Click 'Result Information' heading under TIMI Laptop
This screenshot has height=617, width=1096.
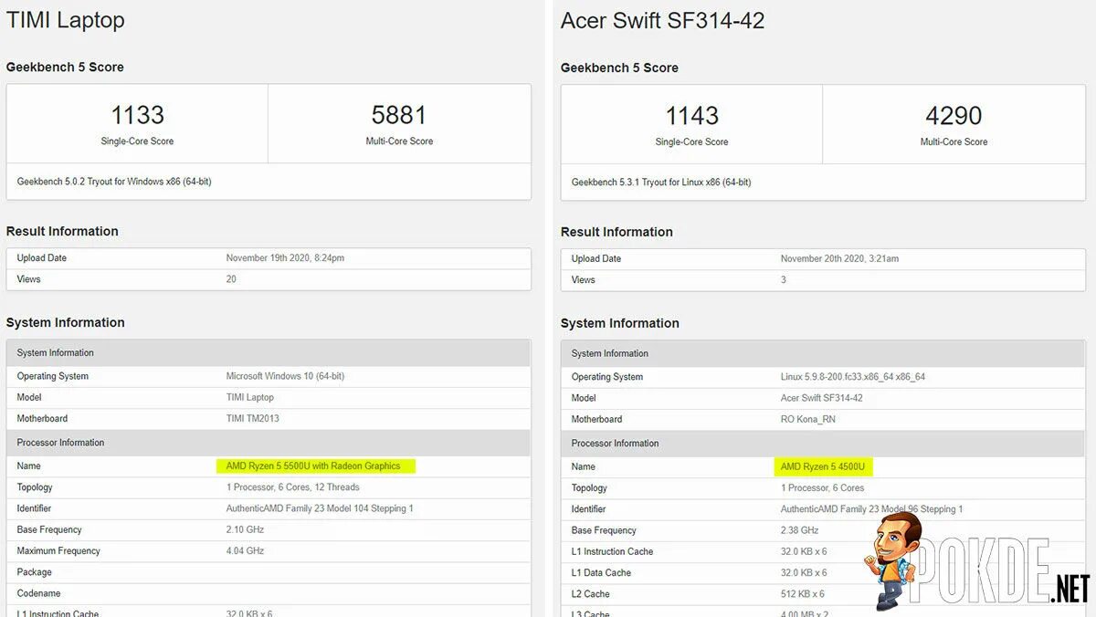(x=62, y=231)
